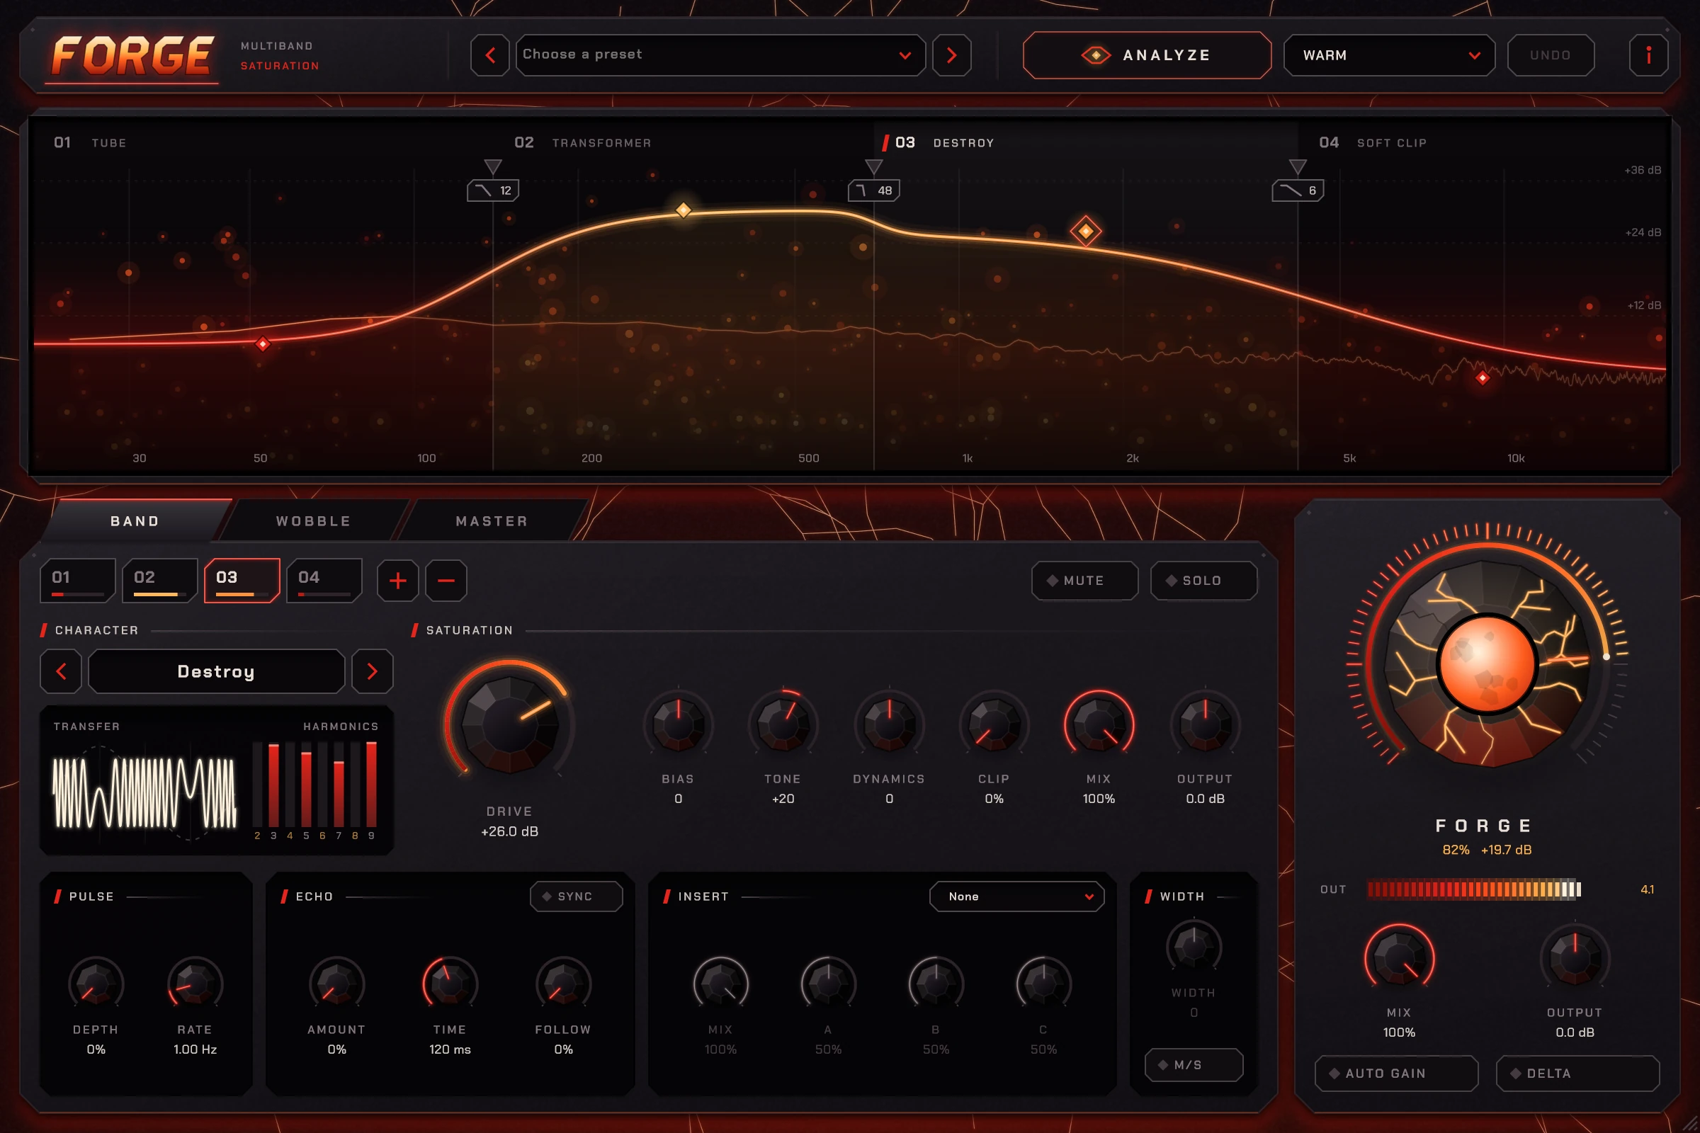
Task: Select previous character type arrow
Action: [61, 671]
